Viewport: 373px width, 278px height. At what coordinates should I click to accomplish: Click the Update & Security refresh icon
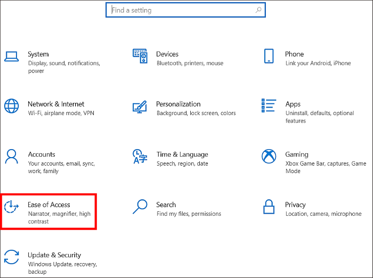(12, 256)
